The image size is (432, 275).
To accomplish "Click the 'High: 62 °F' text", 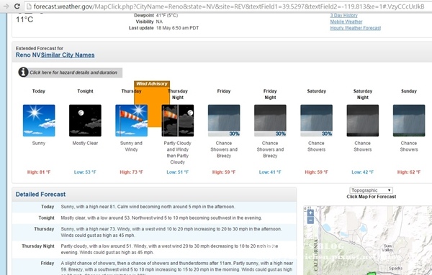I will [x=409, y=172].
